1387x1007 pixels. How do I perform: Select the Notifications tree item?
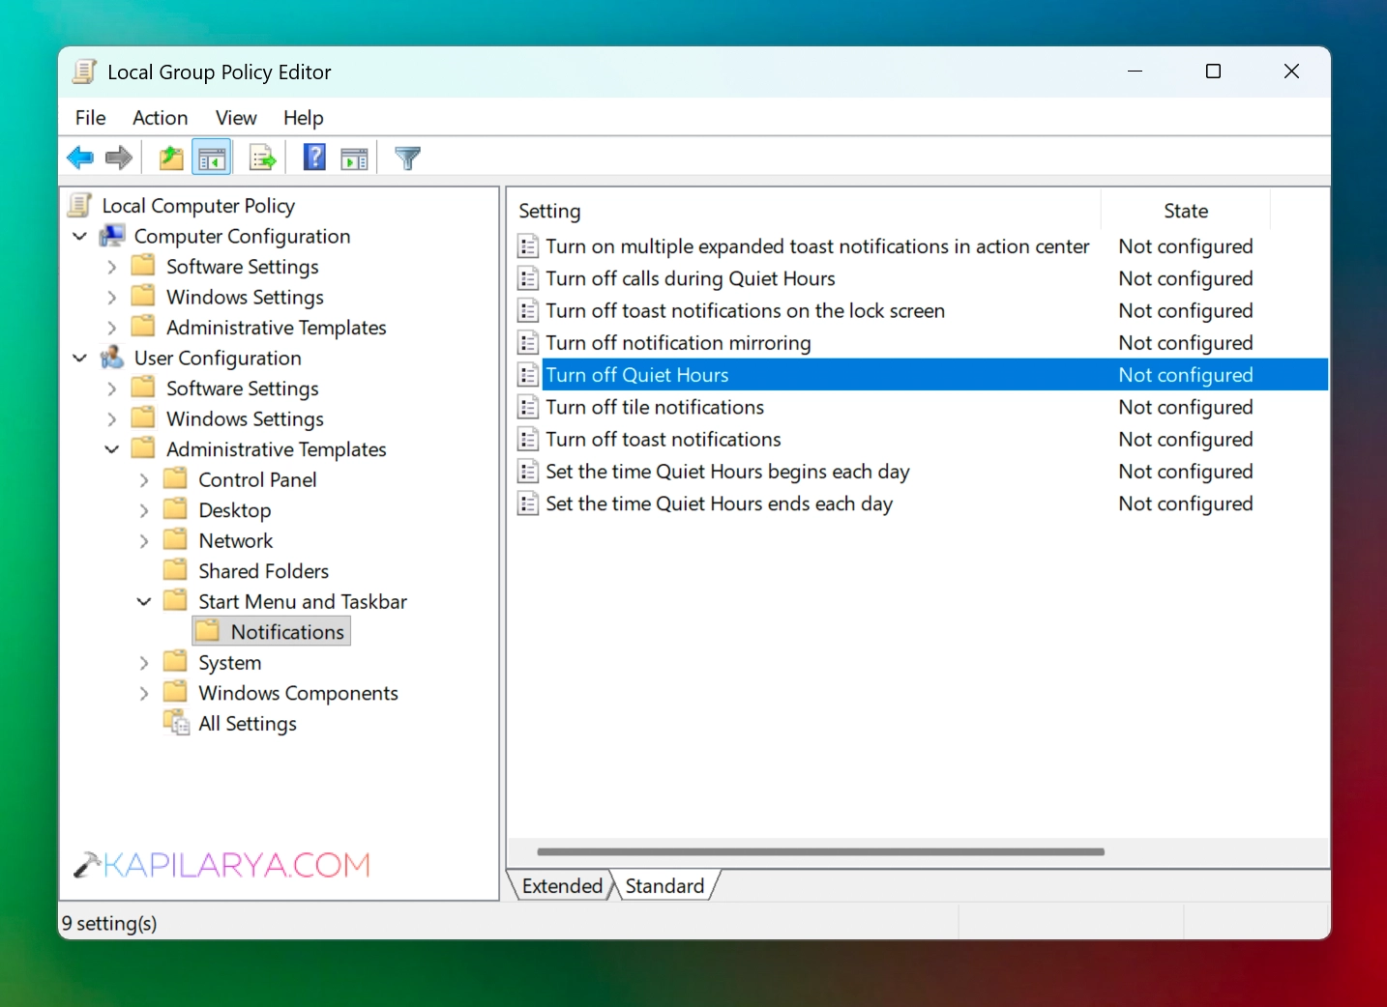point(287,631)
